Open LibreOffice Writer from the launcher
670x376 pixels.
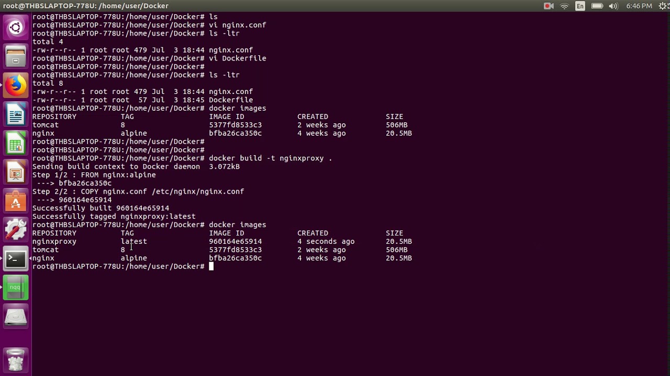tap(16, 114)
